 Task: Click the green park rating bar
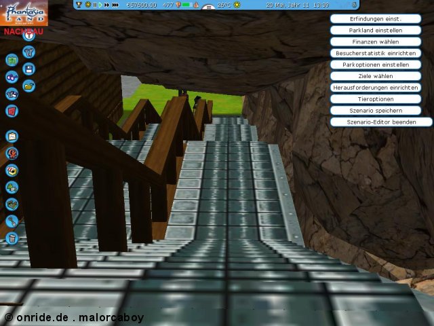(187, 5)
